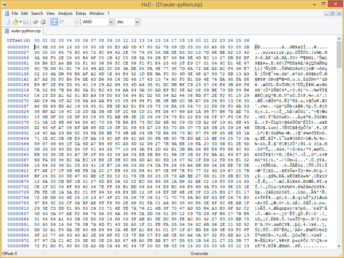Open the ANSI character set dropdown

(x=112, y=22)
